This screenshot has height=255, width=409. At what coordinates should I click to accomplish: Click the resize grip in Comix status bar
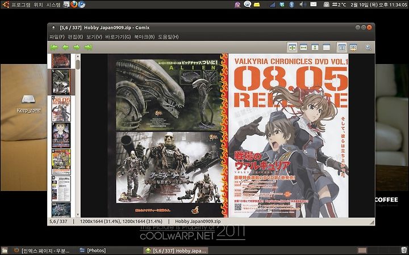tap(372, 222)
